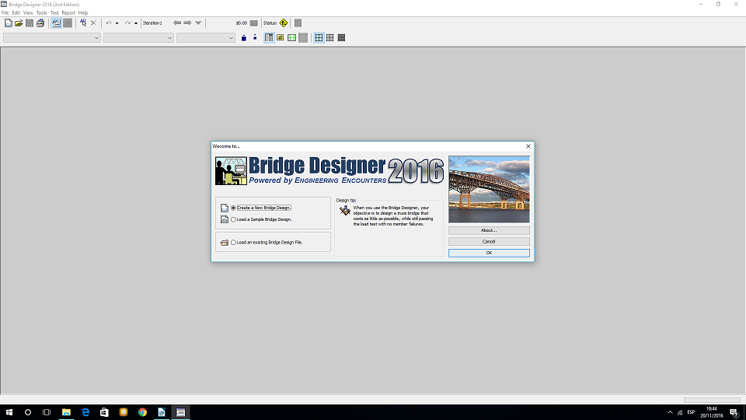The height and width of the screenshot is (420, 746).
Task: Click the increase member size icon
Action: pyautogui.click(x=244, y=37)
